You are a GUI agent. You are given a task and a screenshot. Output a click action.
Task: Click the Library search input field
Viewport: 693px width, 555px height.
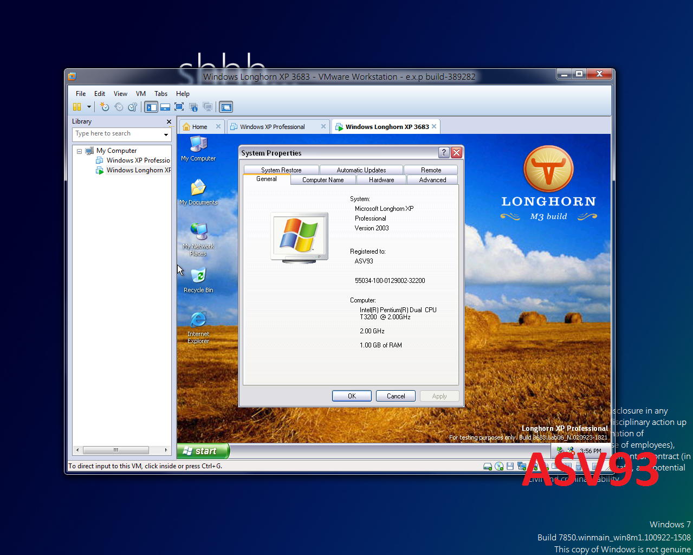pos(116,134)
